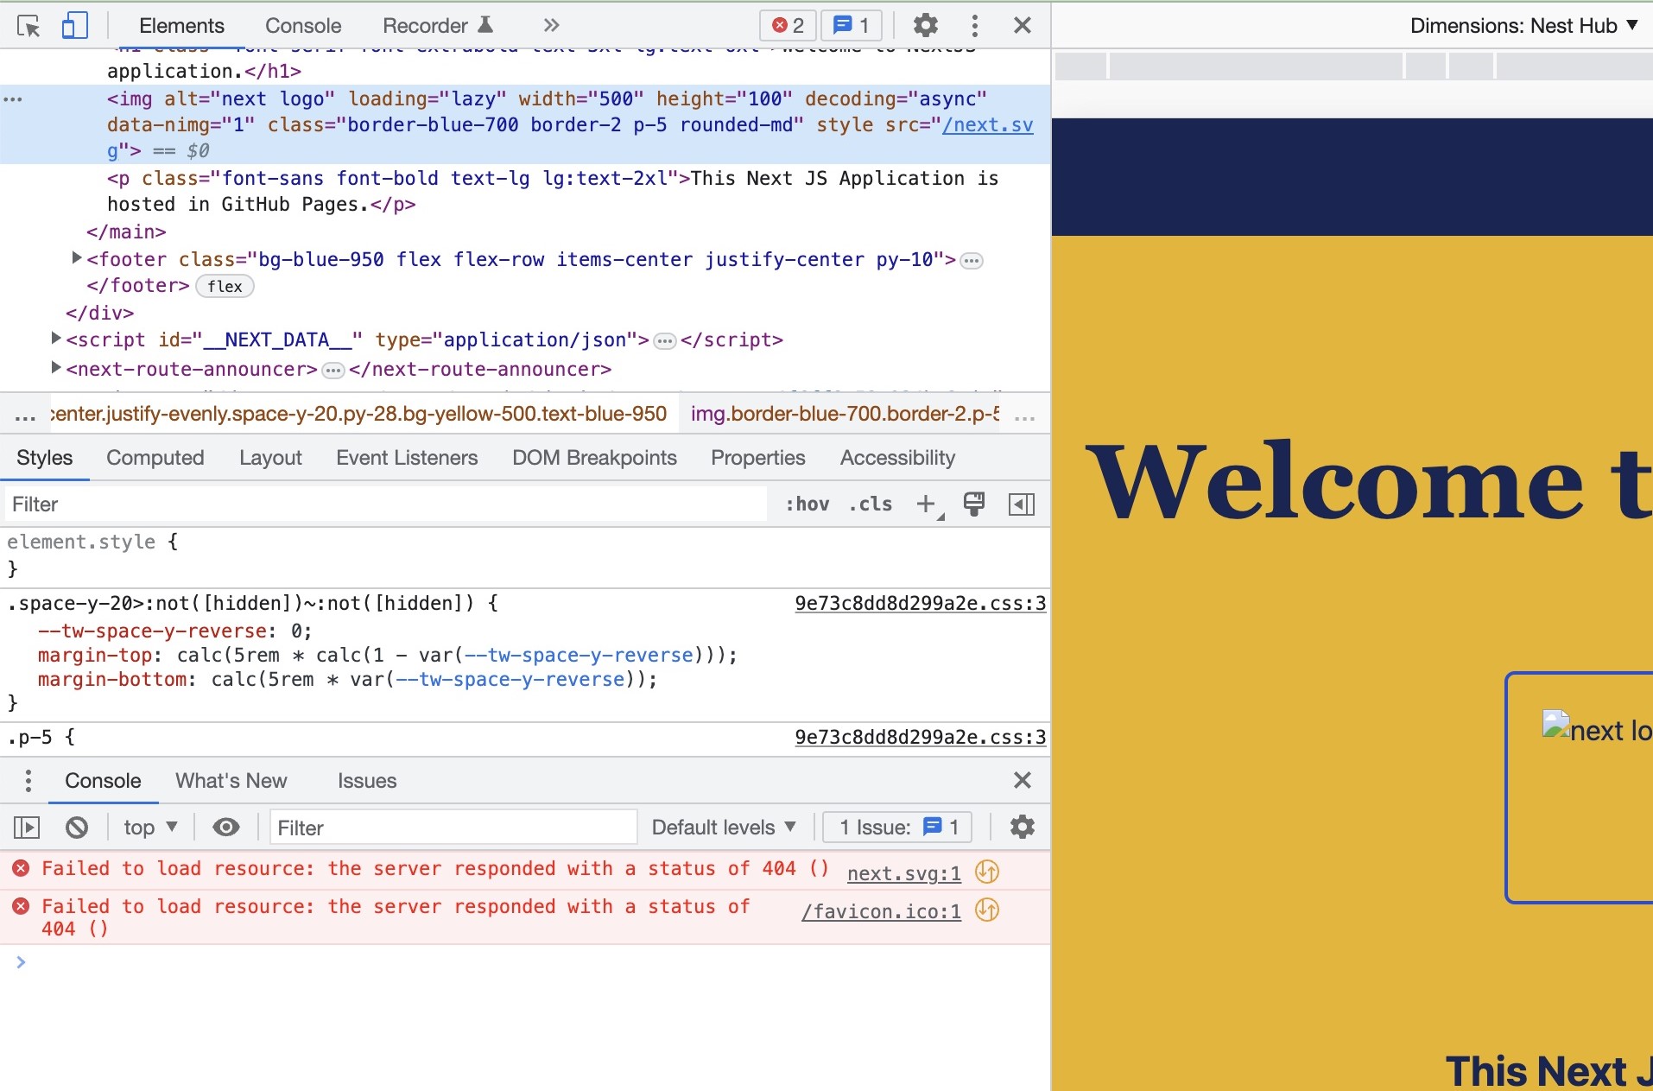Screen dimensions: 1653x1091
Task: Switch to the Computed tab
Action: (155, 458)
